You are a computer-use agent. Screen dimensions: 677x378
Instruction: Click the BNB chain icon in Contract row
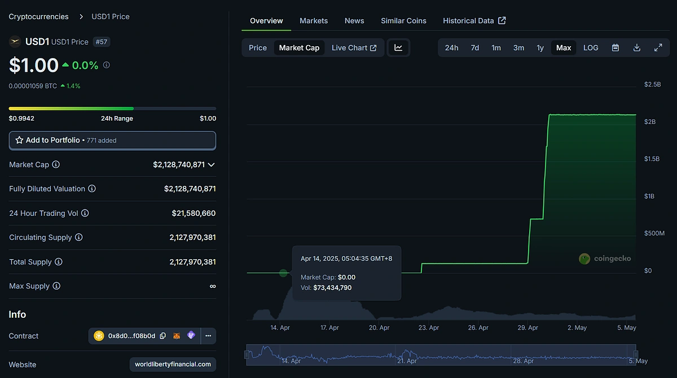(x=99, y=336)
